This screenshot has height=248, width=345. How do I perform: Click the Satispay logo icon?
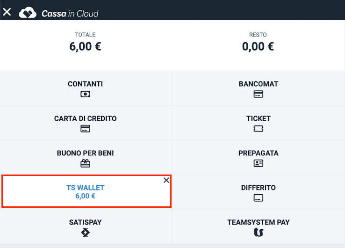85,233
